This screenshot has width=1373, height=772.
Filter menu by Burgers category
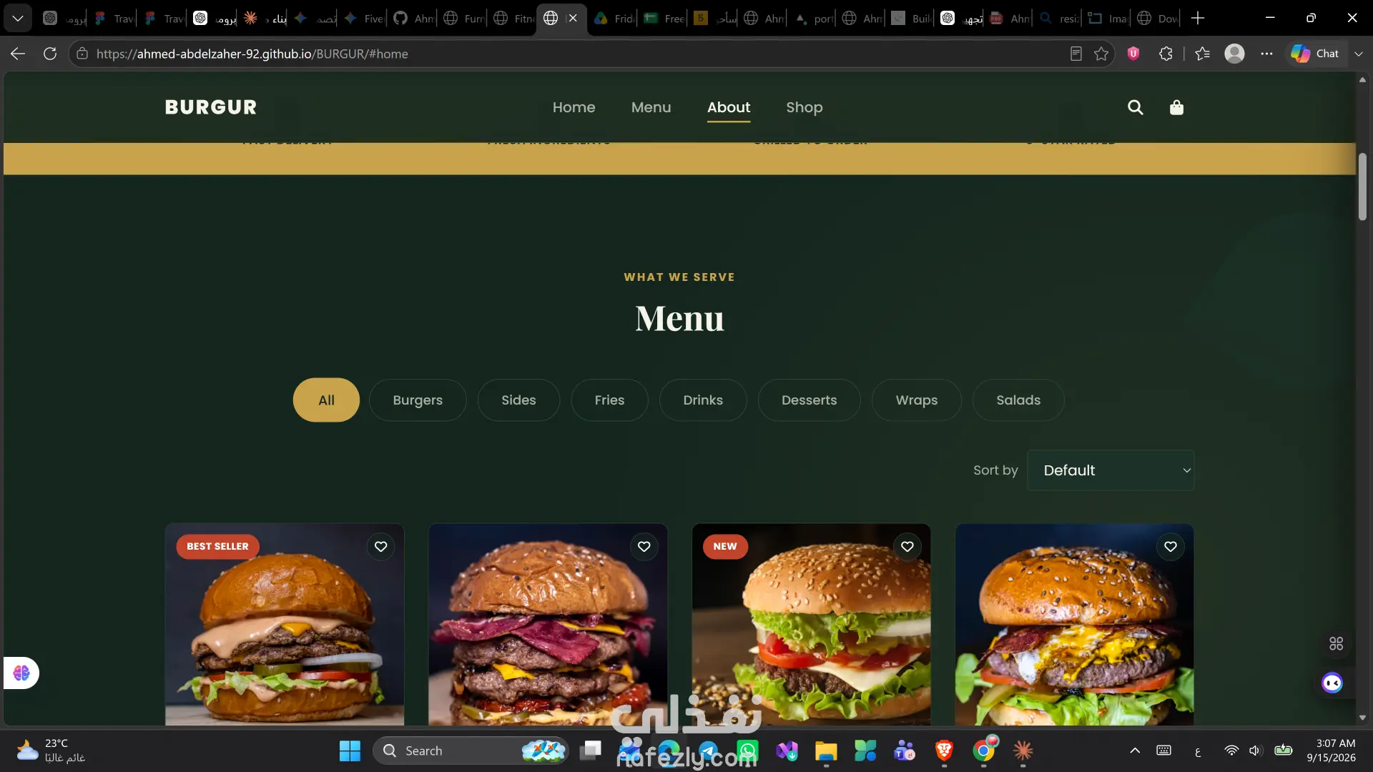point(418,400)
